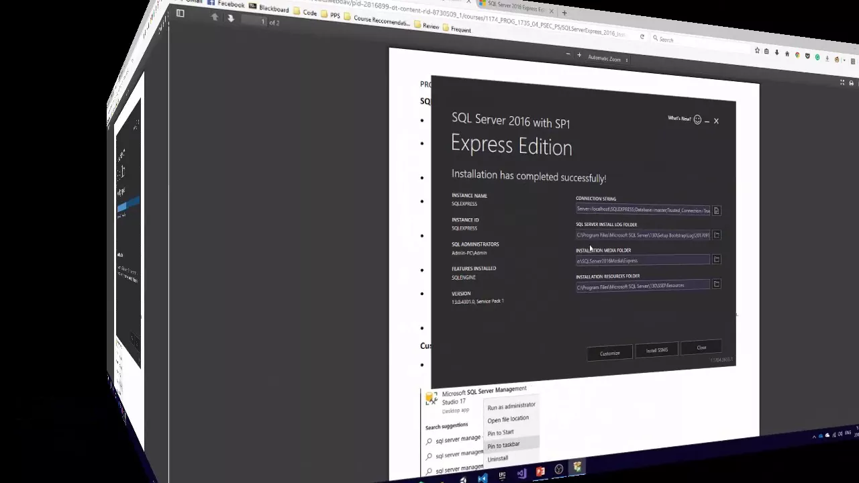Screen dimensions: 859x483
Task: Click Open file location in PDF context menu
Action: coord(508,419)
